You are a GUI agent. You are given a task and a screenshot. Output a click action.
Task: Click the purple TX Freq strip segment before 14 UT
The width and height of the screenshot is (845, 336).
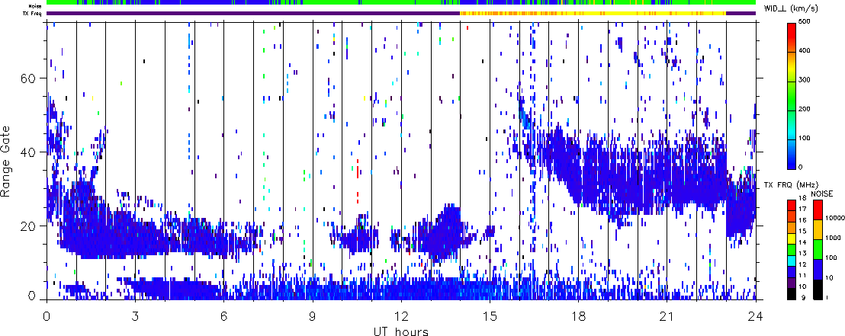(253, 13)
